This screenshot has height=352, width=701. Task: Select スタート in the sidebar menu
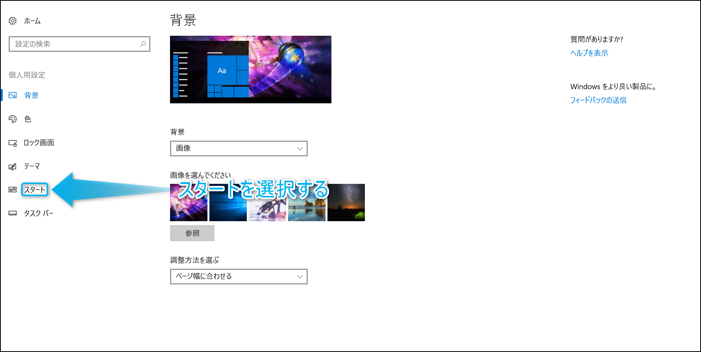(x=35, y=190)
